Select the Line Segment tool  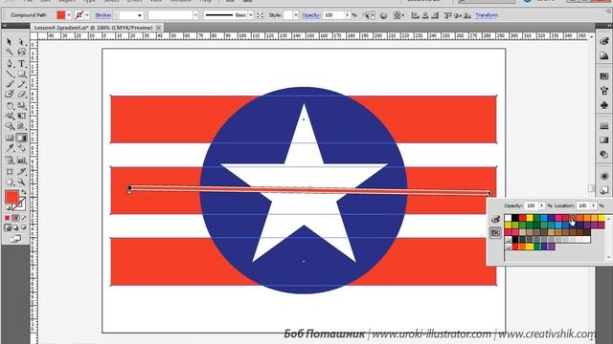point(10,74)
